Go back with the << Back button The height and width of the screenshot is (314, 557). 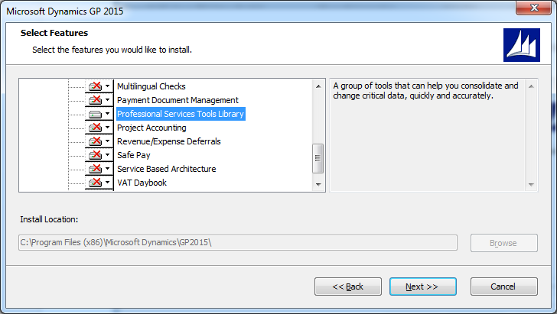pyautogui.click(x=348, y=286)
